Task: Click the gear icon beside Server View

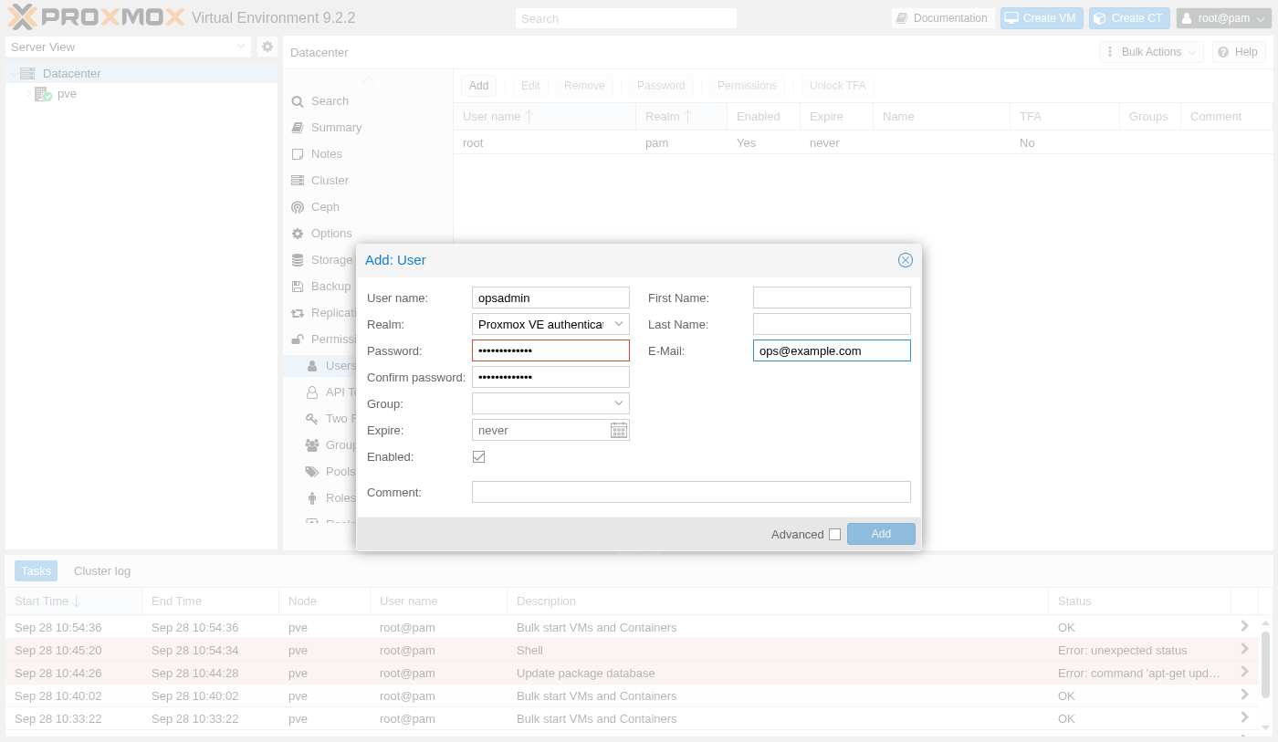Action: pos(267,47)
